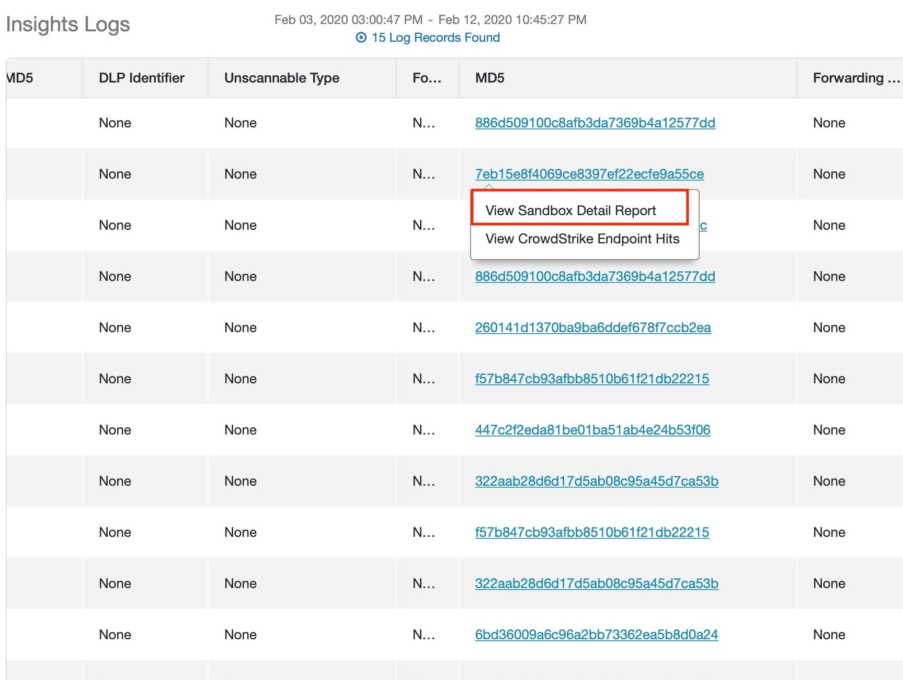The height and width of the screenshot is (680, 903).
Task: Select None under Unscannable Type in second row
Action: point(240,174)
